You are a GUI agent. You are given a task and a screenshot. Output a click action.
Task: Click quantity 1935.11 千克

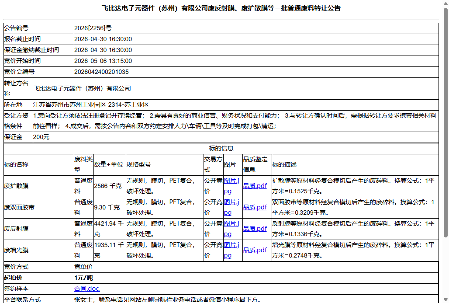(109, 250)
